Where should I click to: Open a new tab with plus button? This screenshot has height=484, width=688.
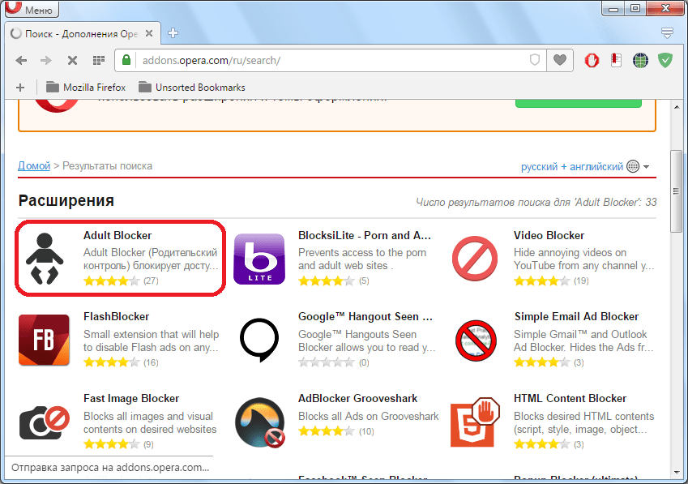(x=173, y=33)
